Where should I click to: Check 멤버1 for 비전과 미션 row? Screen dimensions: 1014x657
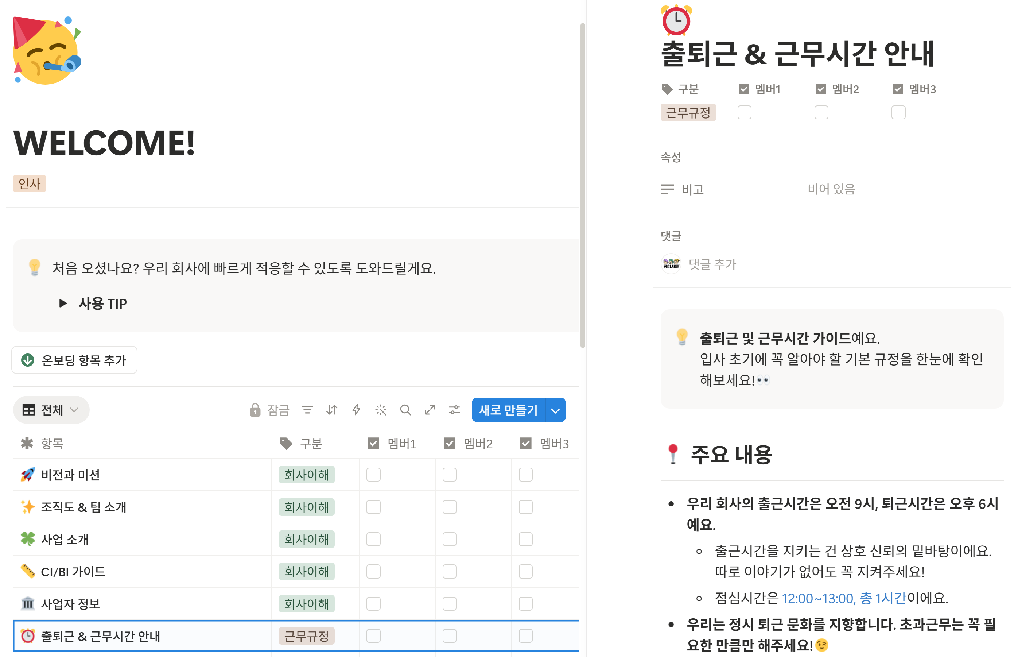pos(373,475)
